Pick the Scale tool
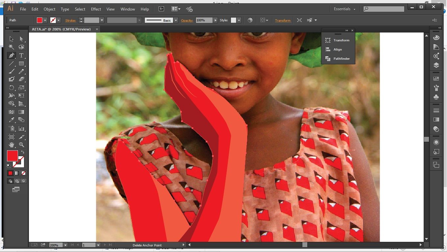 point(21,88)
